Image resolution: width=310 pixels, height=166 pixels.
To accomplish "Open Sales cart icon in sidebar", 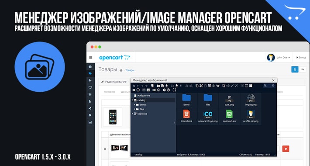I will pyautogui.click(x=90, y=94).
